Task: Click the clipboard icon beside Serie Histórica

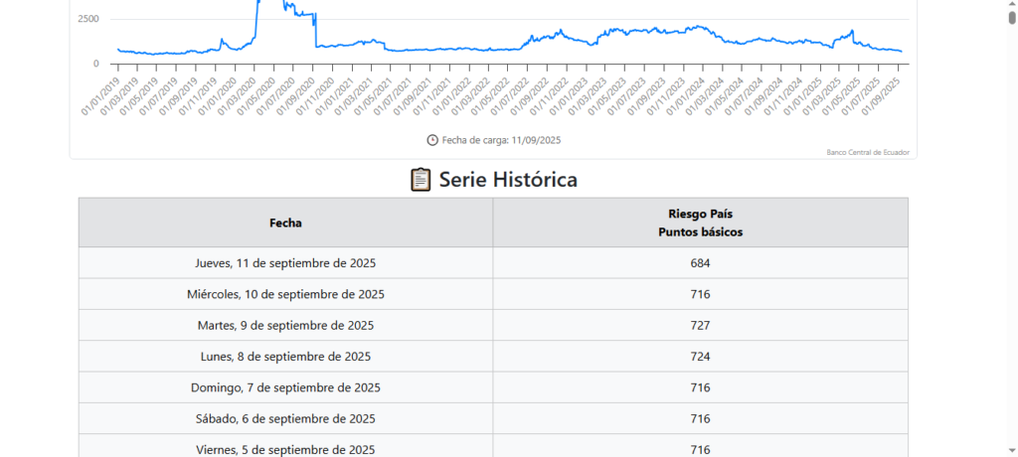Action: 421,180
